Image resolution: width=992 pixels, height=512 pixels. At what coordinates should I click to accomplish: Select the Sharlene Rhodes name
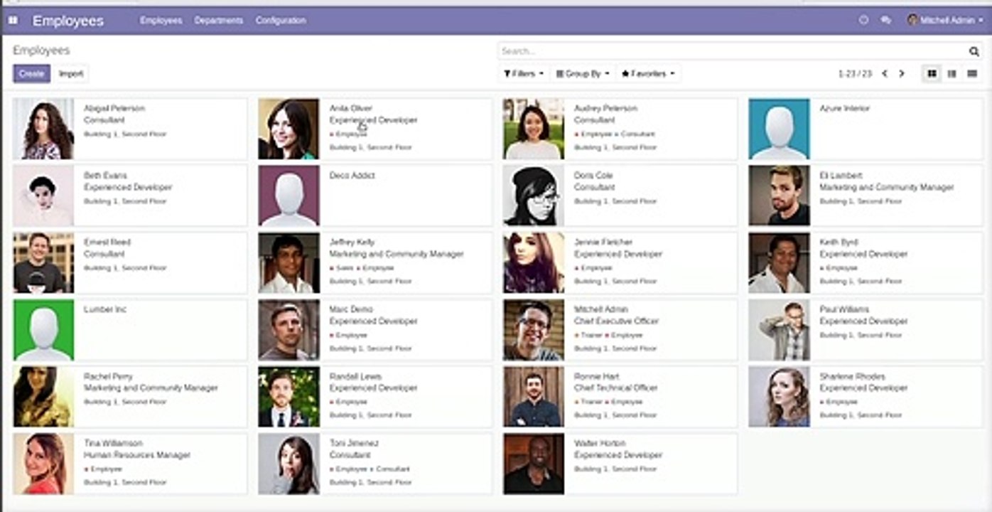[853, 376]
